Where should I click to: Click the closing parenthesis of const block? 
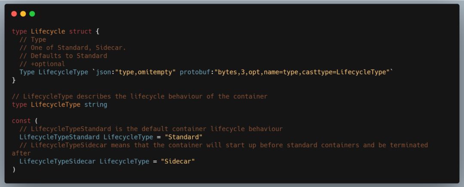[x=14, y=169]
